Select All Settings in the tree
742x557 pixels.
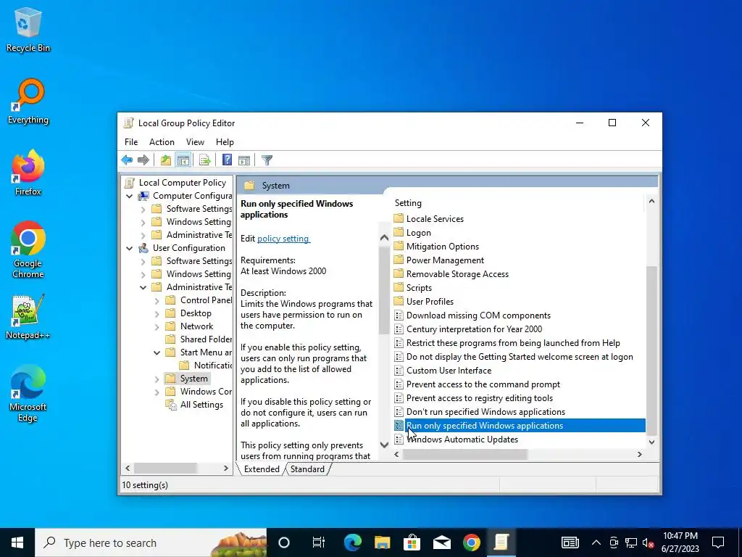coord(201,405)
